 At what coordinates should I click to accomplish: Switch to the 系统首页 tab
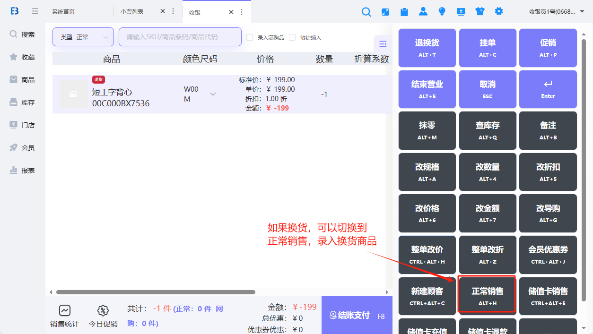(63, 11)
